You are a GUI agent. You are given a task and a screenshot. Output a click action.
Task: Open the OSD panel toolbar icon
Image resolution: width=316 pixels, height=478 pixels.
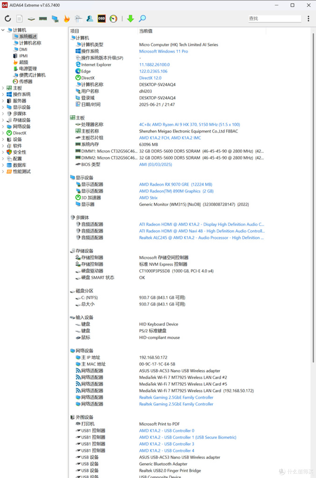coord(102,19)
